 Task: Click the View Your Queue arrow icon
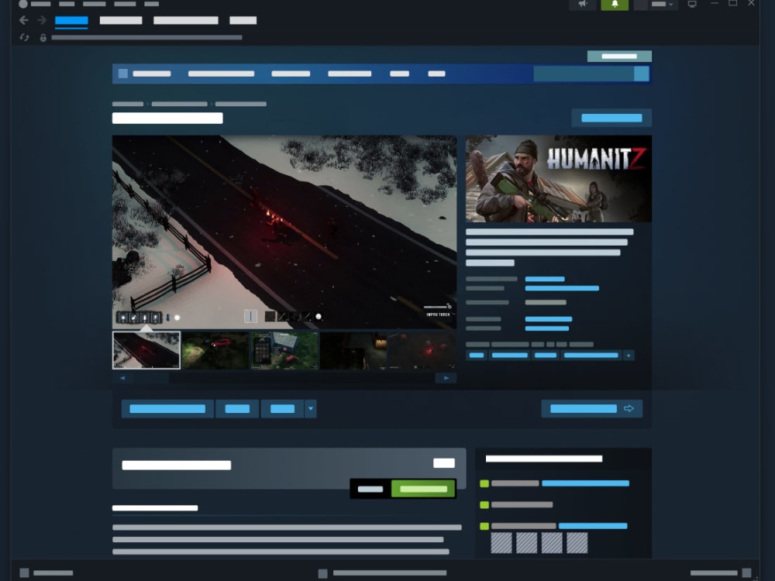(629, 408)
